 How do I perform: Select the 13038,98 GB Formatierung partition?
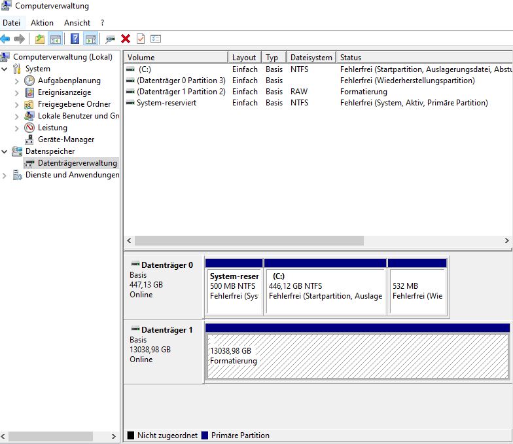(x=357, y=356)
